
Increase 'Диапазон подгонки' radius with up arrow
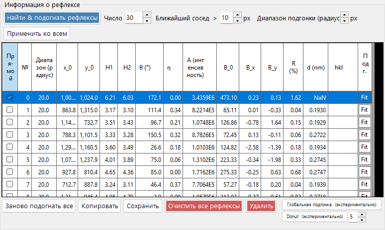pos(345,15)
